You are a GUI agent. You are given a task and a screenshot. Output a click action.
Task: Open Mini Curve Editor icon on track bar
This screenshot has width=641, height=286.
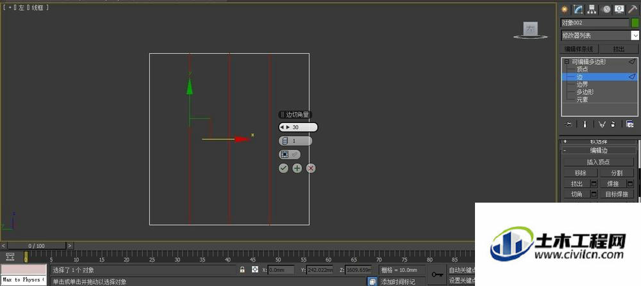click(x=10, y=257)
